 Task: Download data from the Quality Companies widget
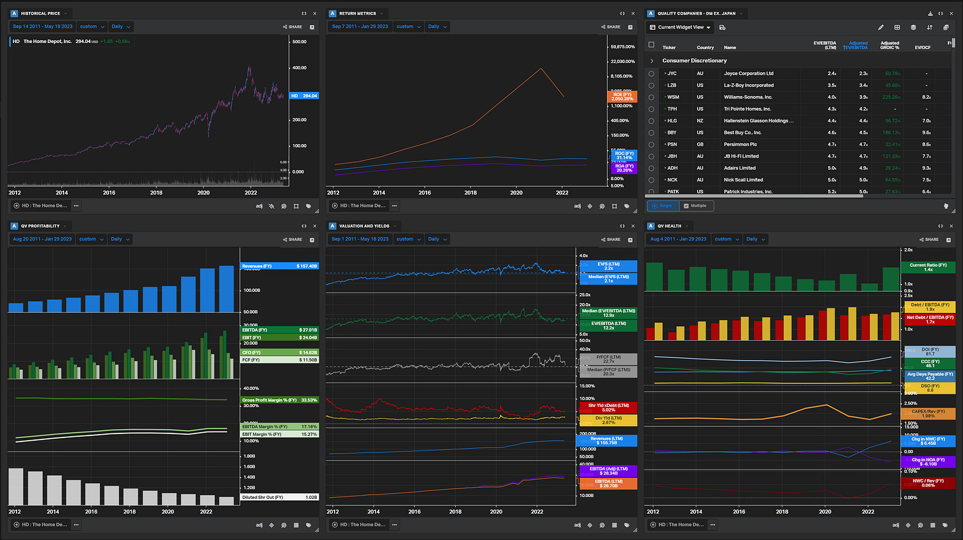point(931,13)
